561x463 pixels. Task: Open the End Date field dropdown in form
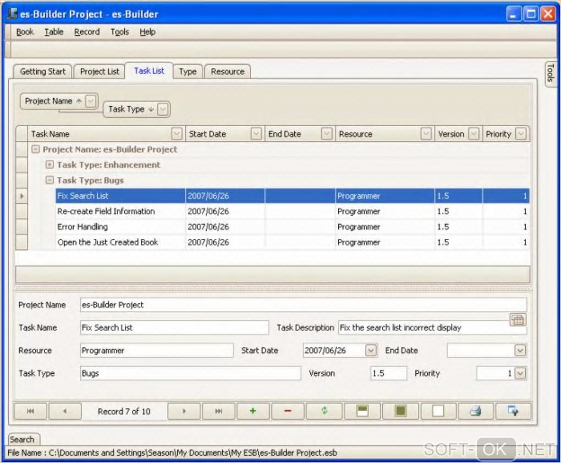tap(520, 350)
